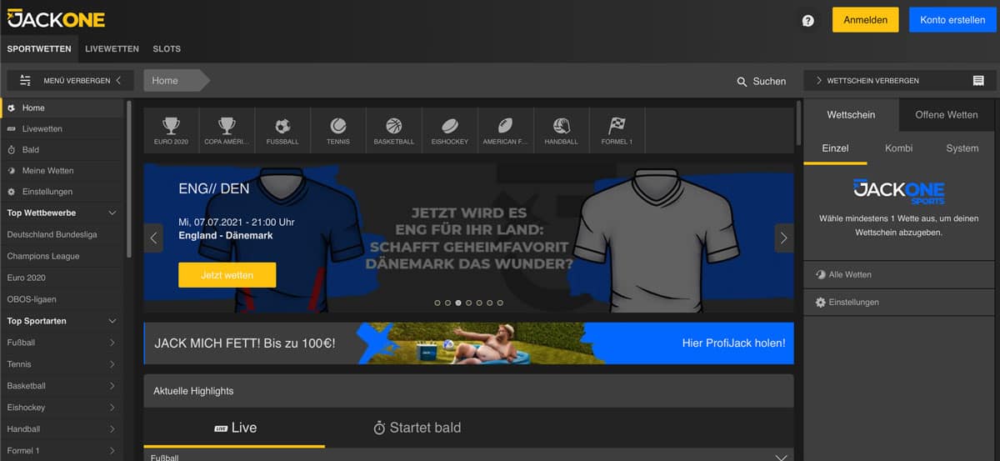Select the Einzel bet type tab
Viewport: 1000px width, 461px height.
click(835, 148)
